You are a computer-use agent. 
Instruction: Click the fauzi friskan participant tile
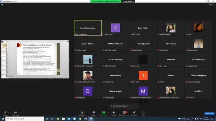pyautogui.click(x=143, y=28)
